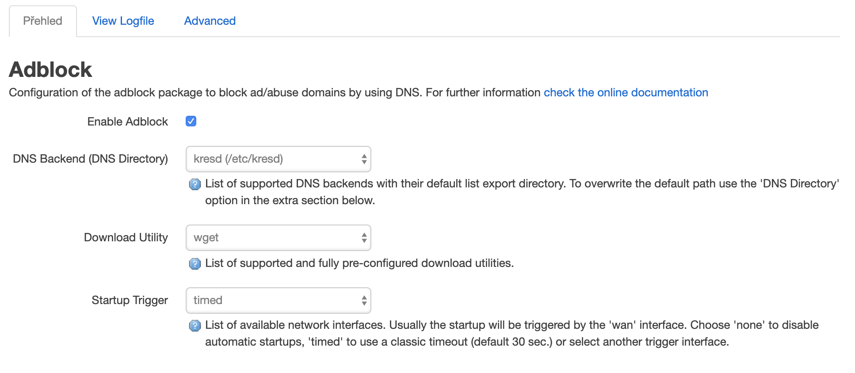
Task: Click the help icon below Download Utility
Action: click(195, 264)
